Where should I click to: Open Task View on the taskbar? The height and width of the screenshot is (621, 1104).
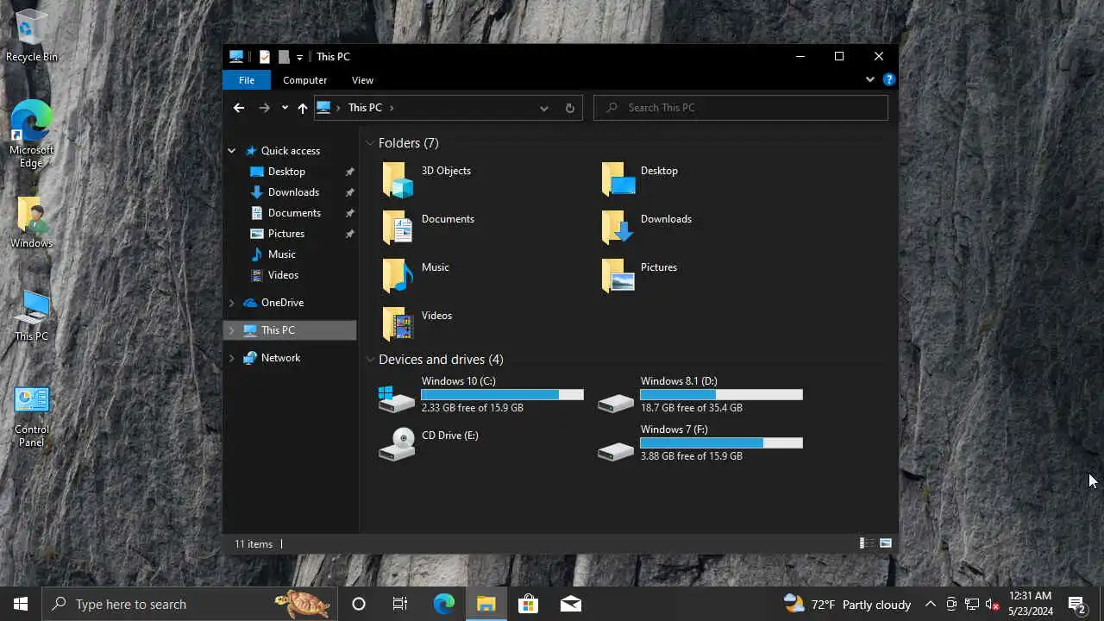click(400, 604)
